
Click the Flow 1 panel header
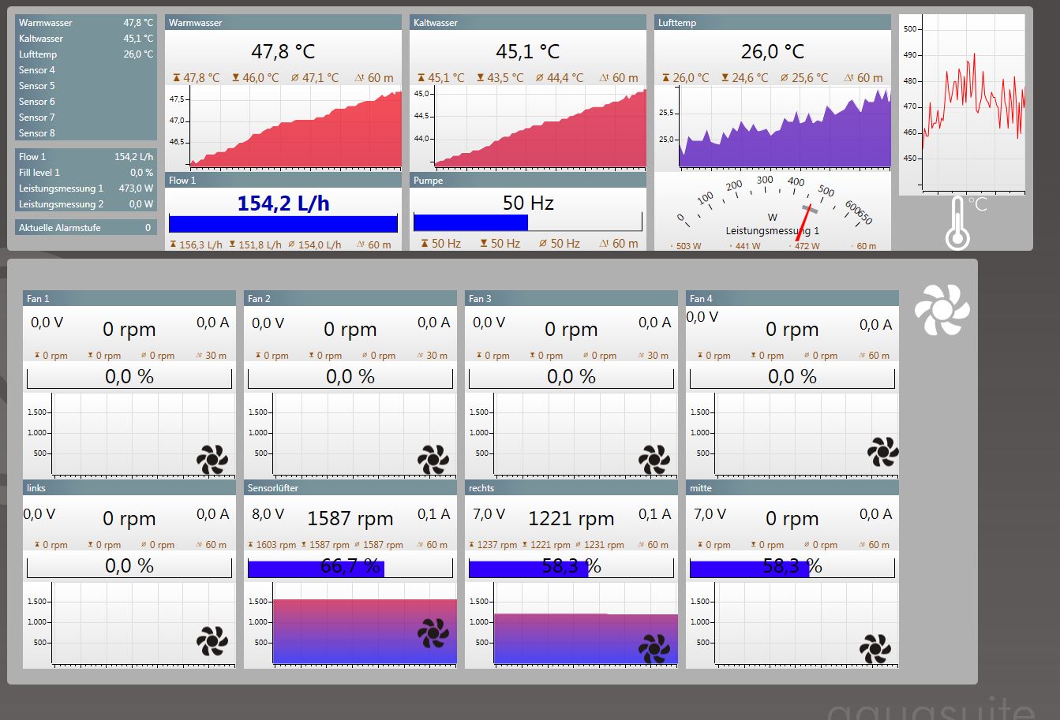(x=283, y=181)
